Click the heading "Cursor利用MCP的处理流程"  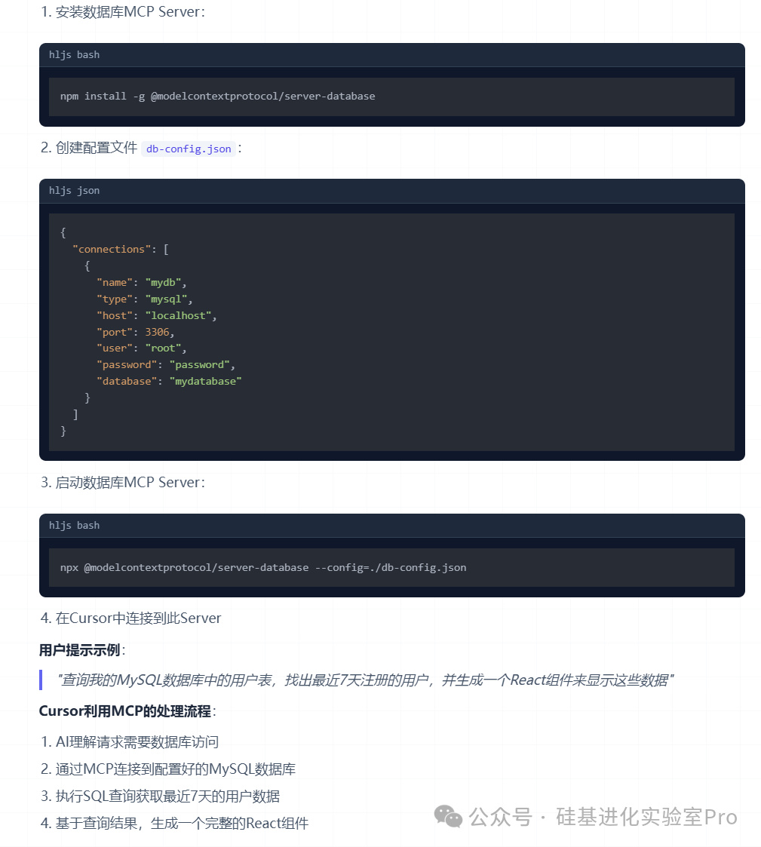click(124, 711)
